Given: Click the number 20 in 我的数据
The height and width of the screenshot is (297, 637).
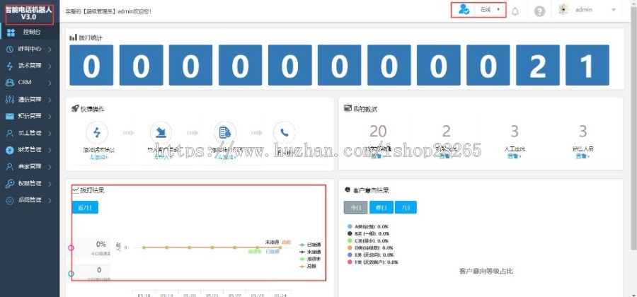Looking at the screenshot, I should [378, 131].
